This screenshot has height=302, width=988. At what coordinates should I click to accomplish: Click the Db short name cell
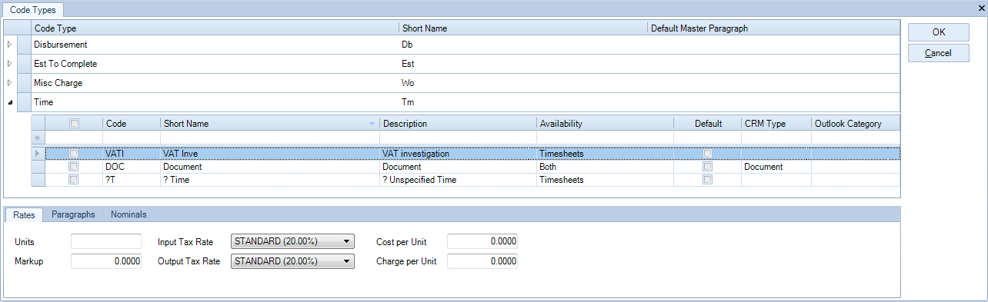(523, 45)
